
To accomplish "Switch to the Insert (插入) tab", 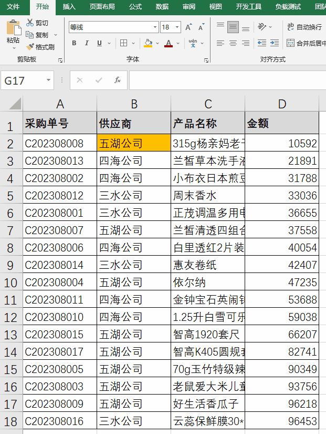I will [x=69, y=7].
